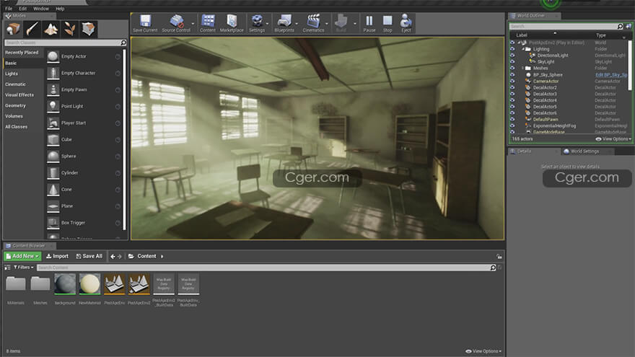Open the File menu
This screenshot has height=357, width=635.
pyautogui.click(x=9, y=9)
